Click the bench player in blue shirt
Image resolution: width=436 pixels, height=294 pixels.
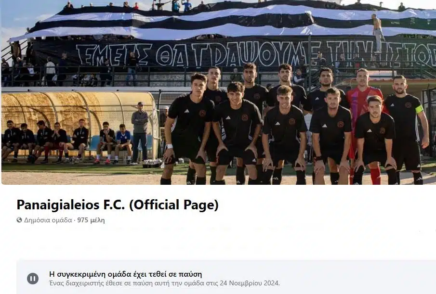[x=123, y=142]
